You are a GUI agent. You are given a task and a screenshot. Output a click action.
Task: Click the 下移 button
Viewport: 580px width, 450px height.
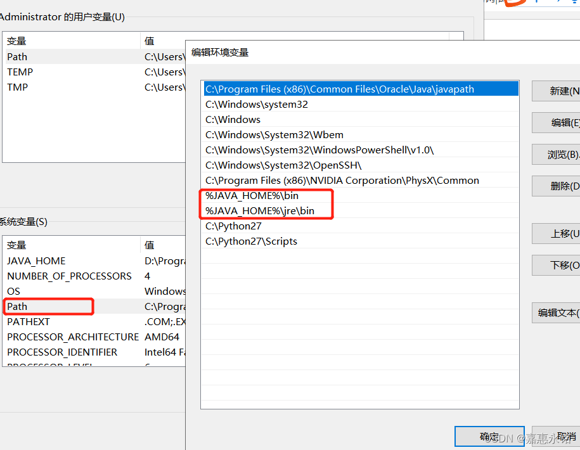(x=556, y=265)
